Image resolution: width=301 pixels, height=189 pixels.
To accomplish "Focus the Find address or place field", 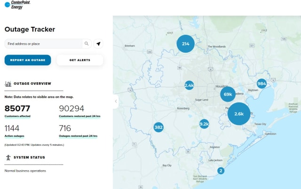I will (x=43, y=44).
